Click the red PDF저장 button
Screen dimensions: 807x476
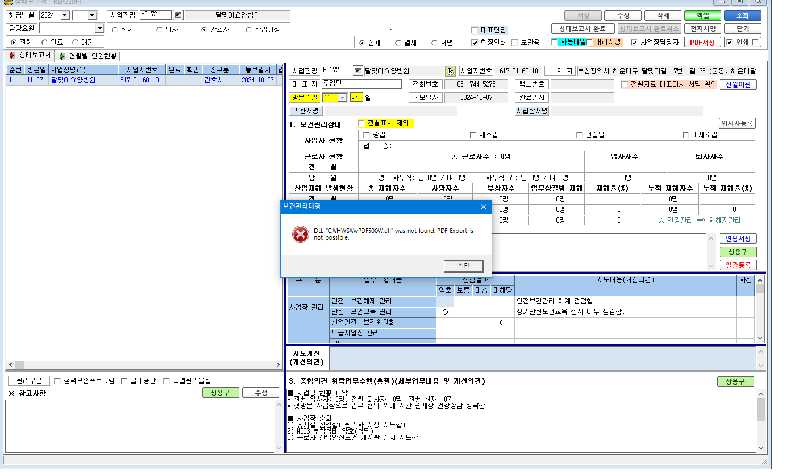click(x=702, y=42)
